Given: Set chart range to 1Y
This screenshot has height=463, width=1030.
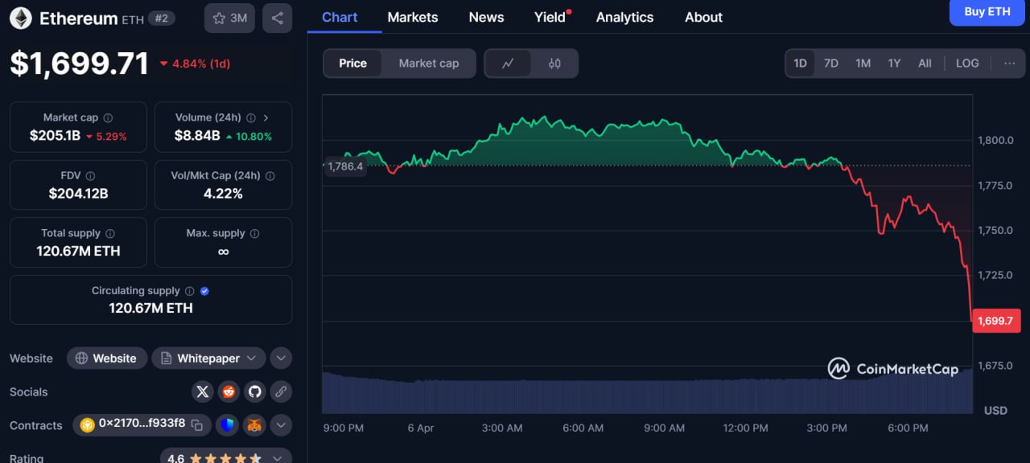Looking at the screenshot, I should click(x=894, y=64).
